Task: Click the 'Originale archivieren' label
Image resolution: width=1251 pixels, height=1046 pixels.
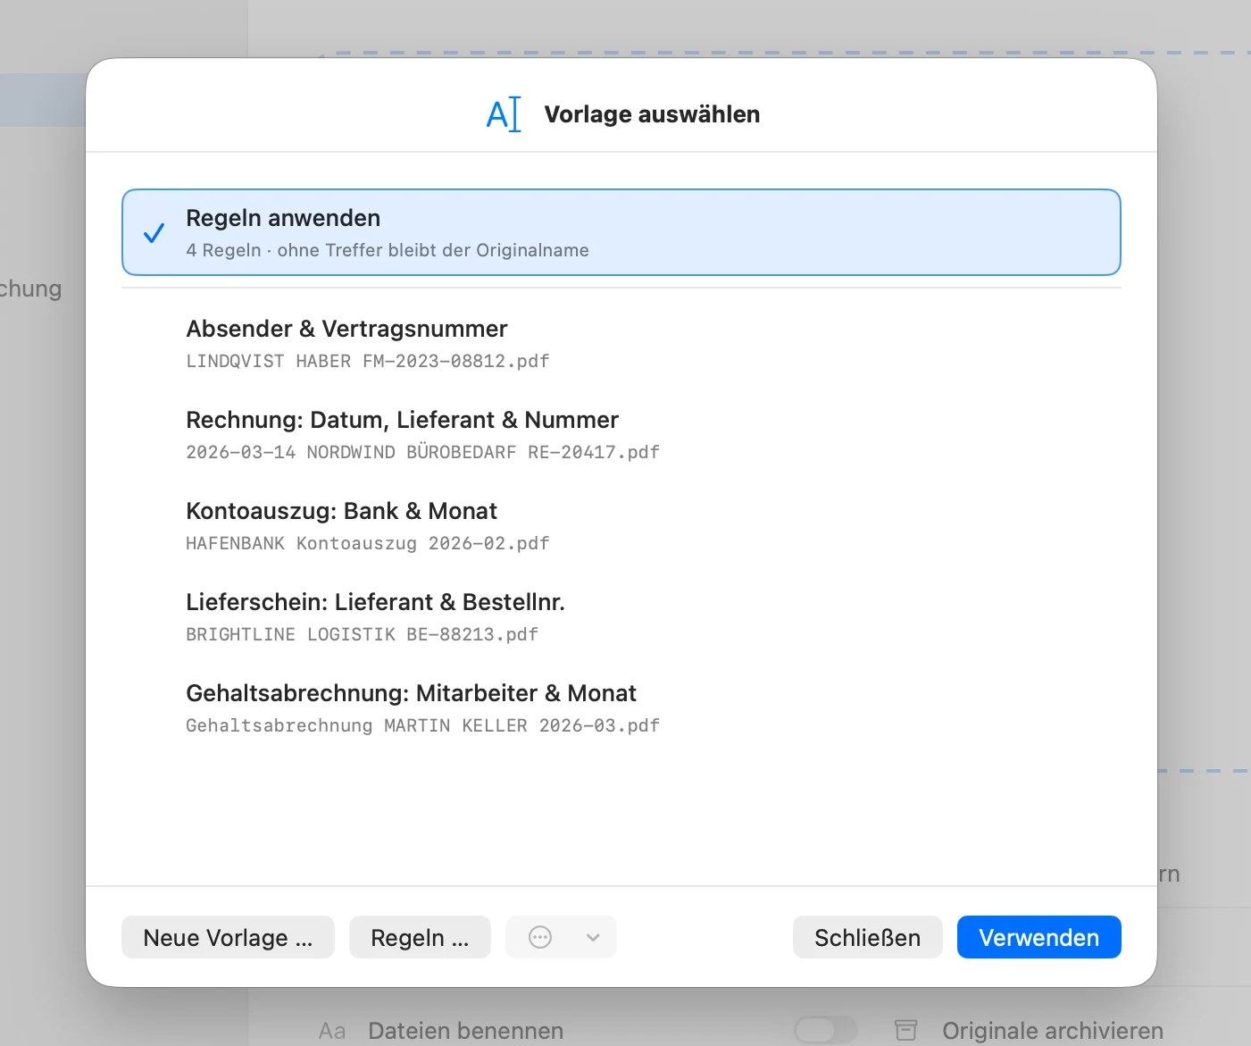Action: pos(1053,1031)
